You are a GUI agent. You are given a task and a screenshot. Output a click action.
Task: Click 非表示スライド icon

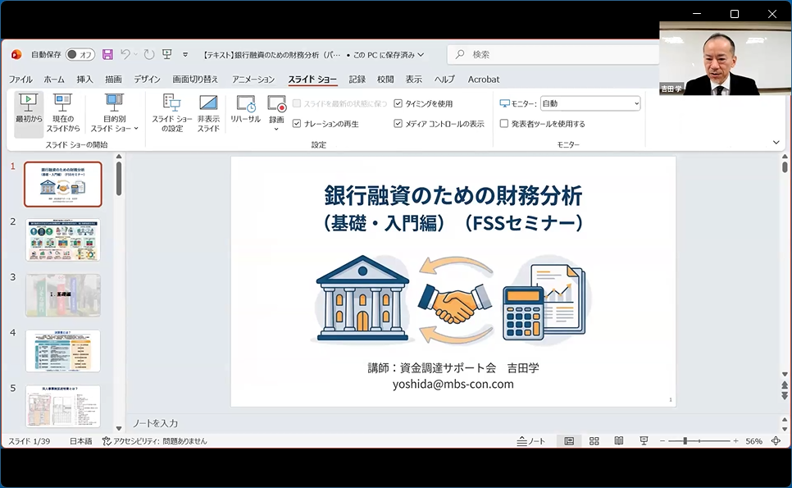[x=208, y=112]
